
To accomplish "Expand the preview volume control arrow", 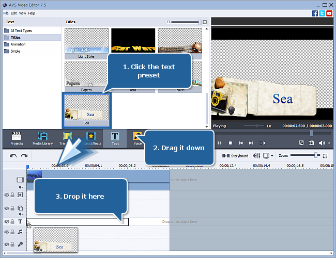I will [x=329, y=143].
